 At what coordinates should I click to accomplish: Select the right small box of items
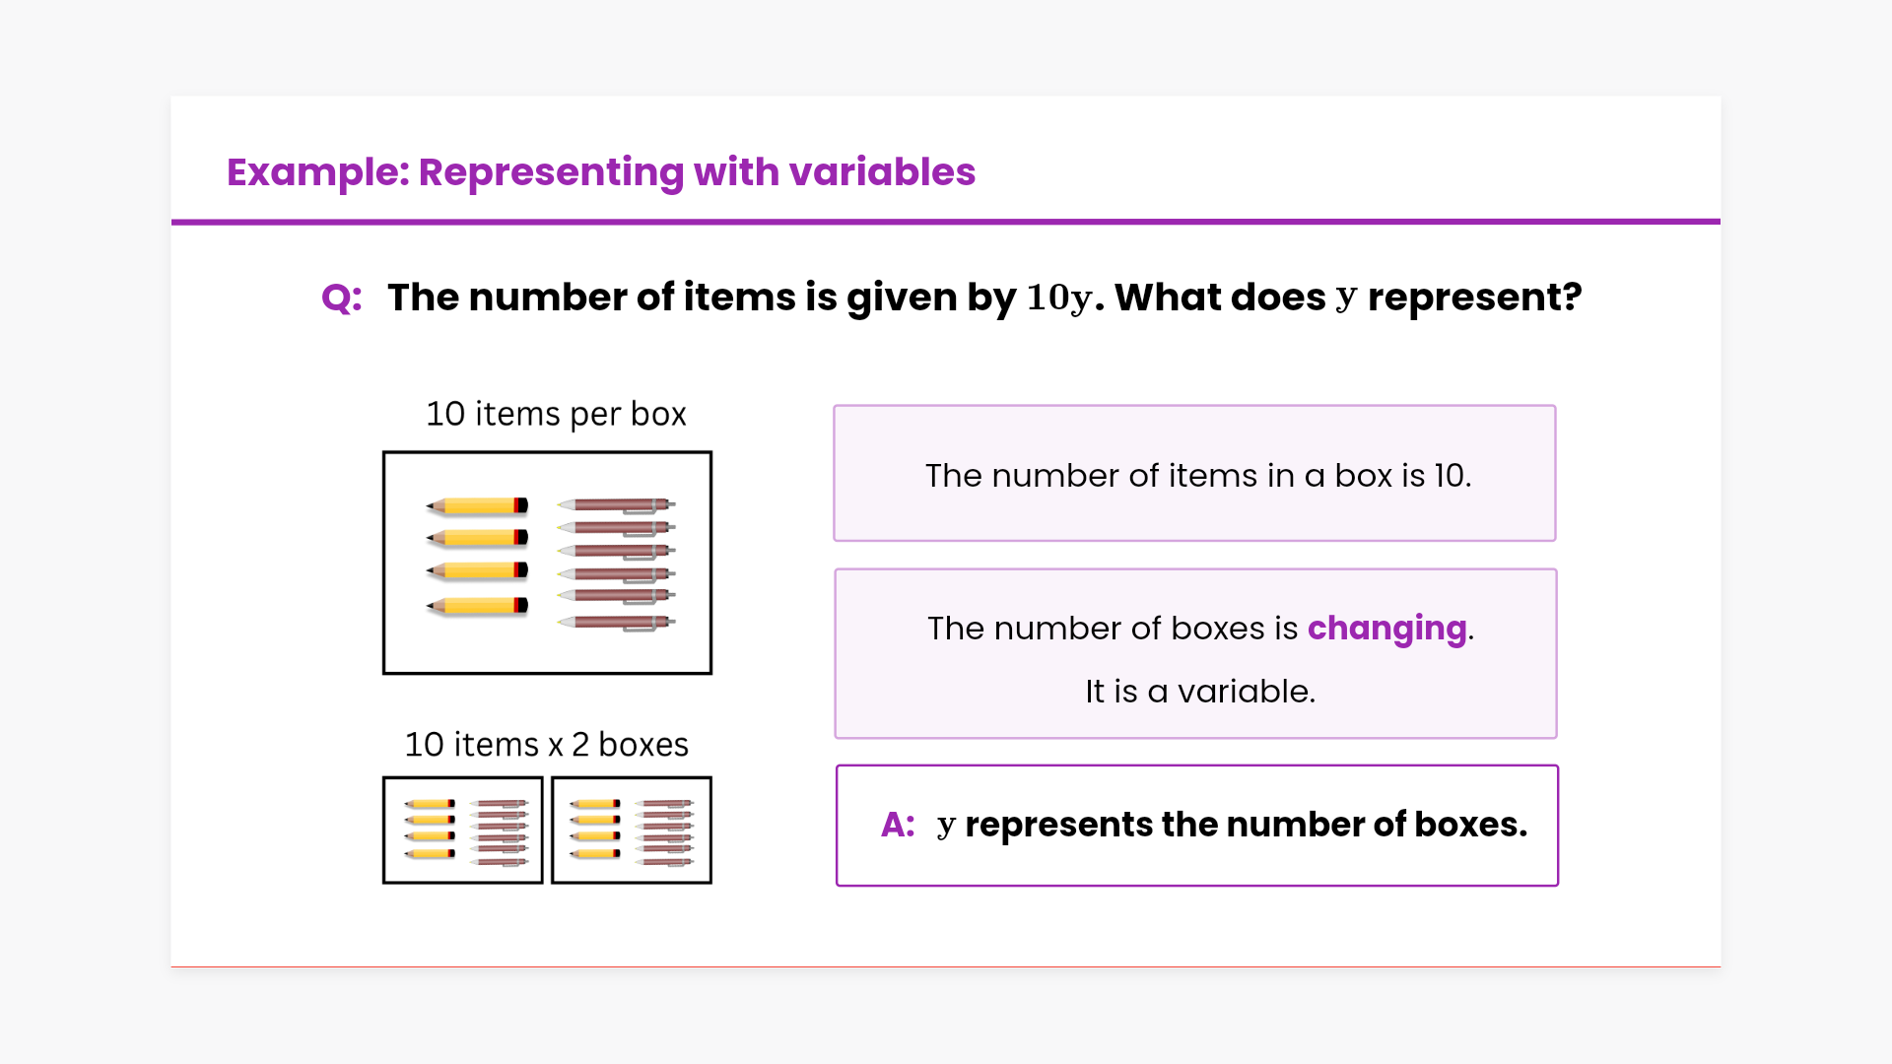pos(632,830)
